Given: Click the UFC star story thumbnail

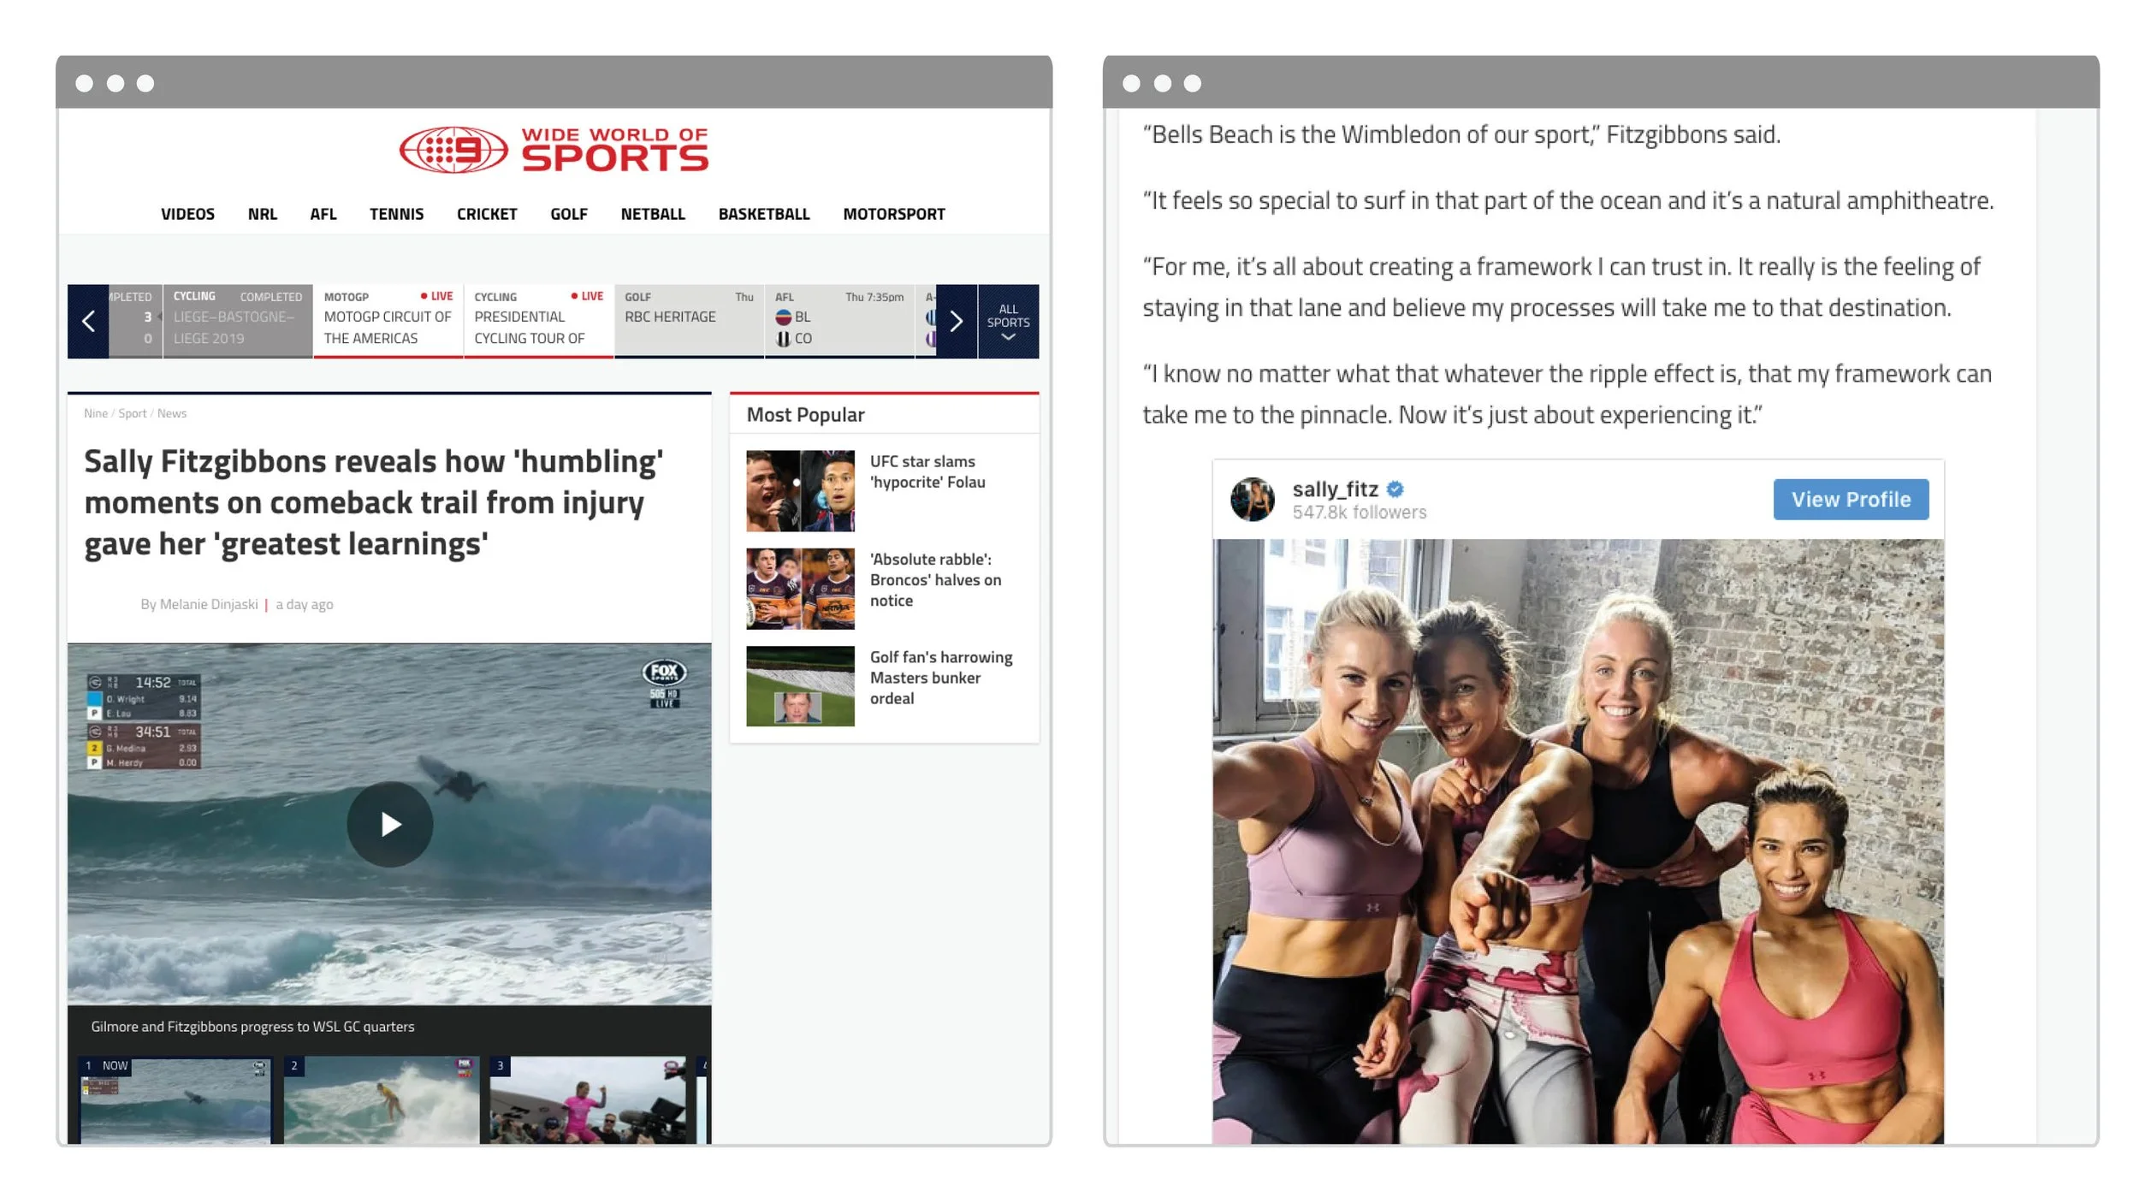Looking at the screenshot, I should click(800, 491).
